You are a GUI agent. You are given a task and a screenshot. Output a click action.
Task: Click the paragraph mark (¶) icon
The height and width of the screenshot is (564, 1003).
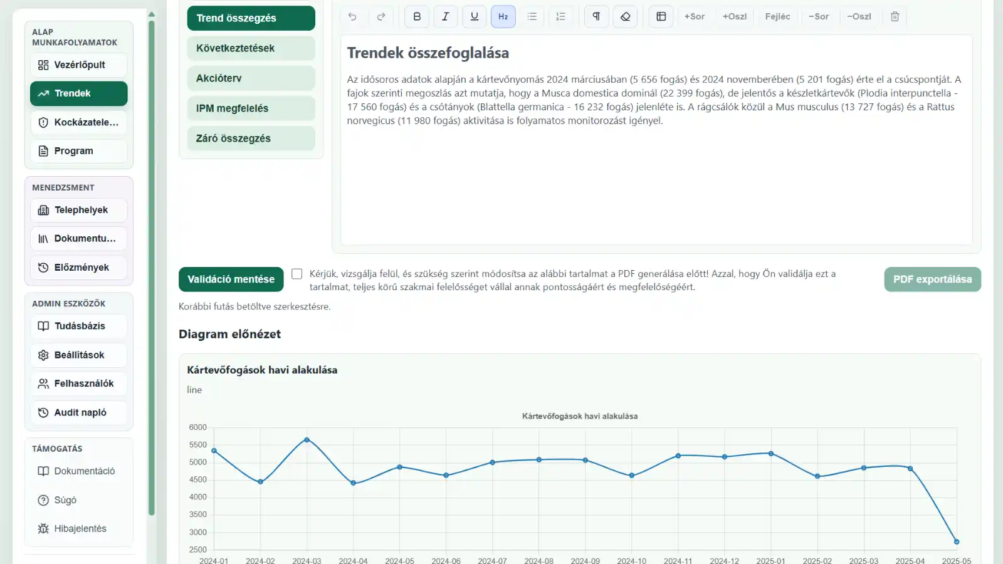[x=596, y=17]
